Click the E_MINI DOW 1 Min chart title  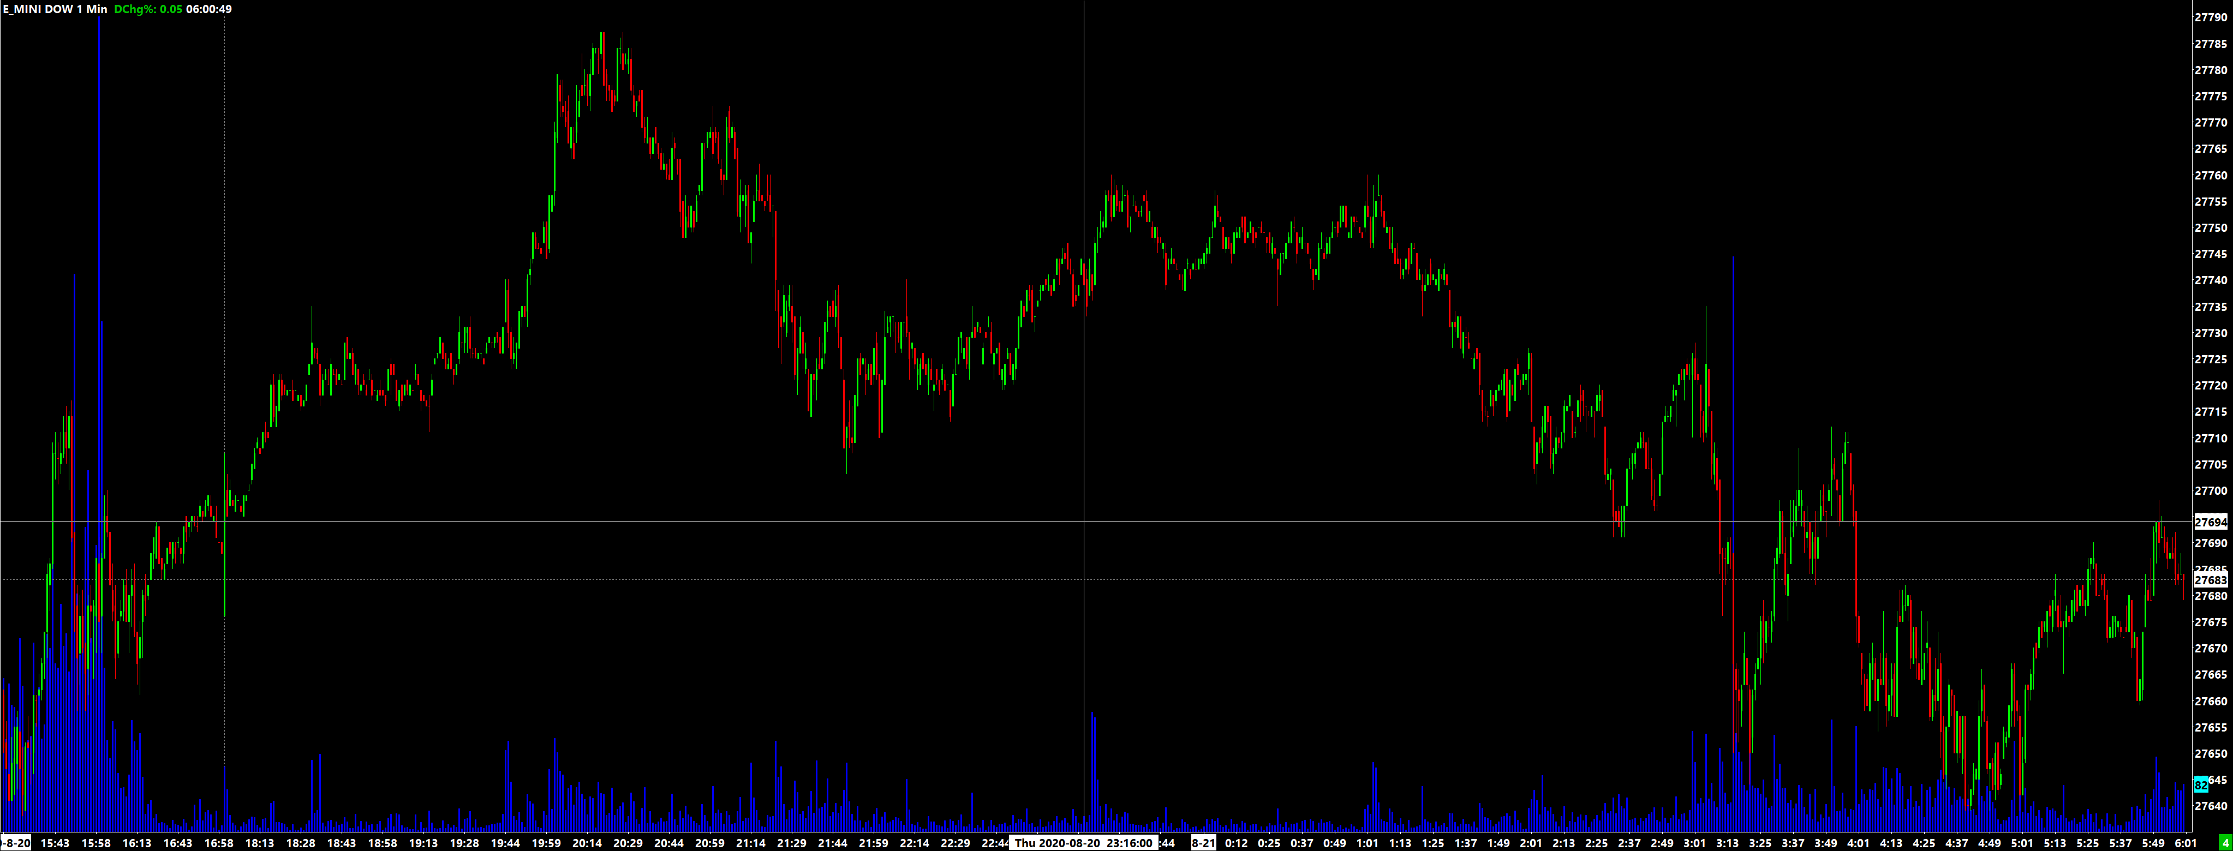pyautogui.click(x=56, y=9)
